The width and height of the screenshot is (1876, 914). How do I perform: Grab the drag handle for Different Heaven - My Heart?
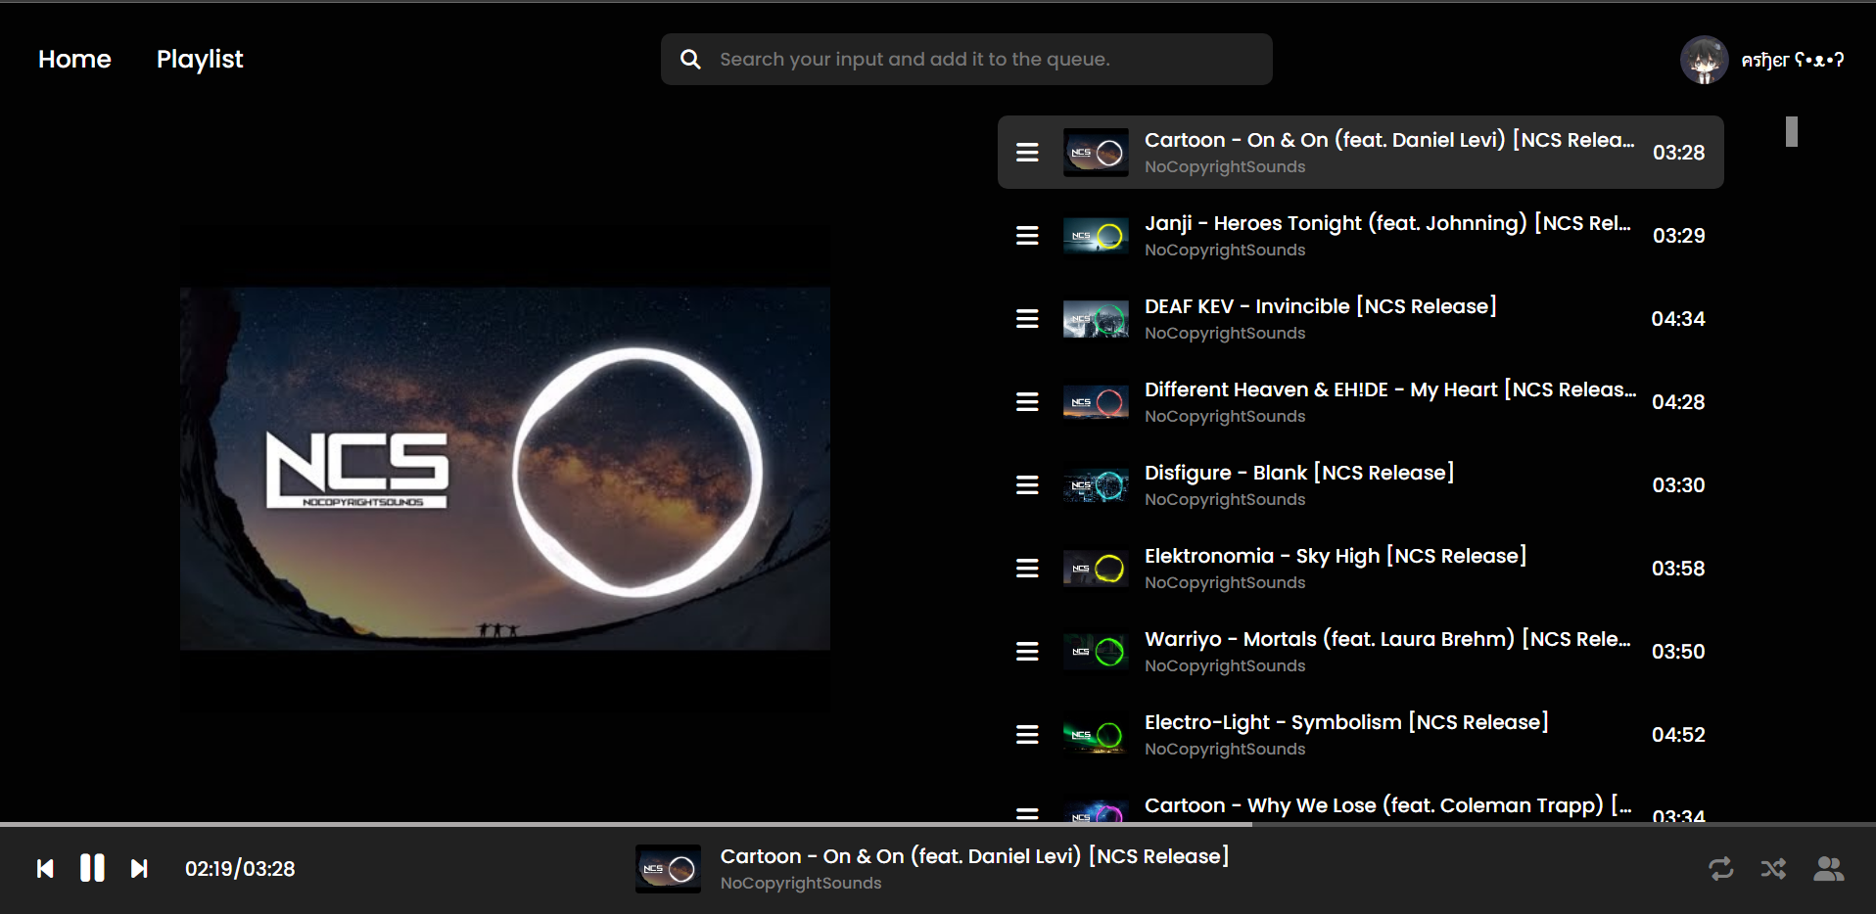[x=1027, y=402]
